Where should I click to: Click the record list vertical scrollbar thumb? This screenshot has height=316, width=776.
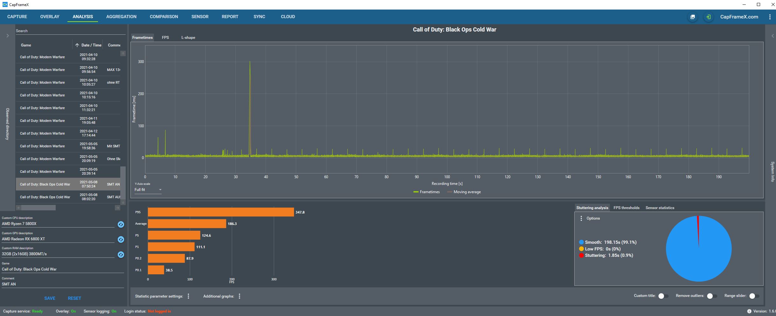tap(123, 183)
